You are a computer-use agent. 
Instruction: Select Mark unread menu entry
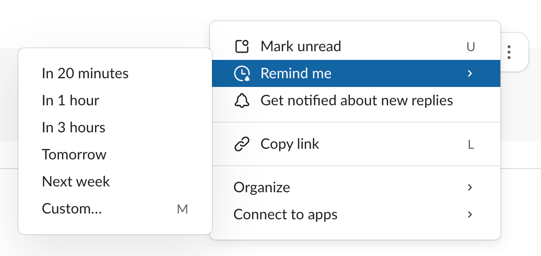point(301,46)
